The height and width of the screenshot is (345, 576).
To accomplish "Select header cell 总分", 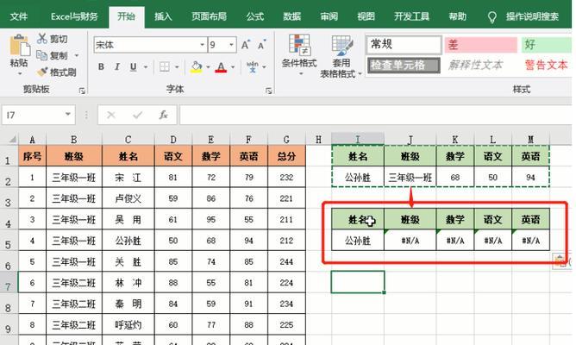I will point(286,156).
